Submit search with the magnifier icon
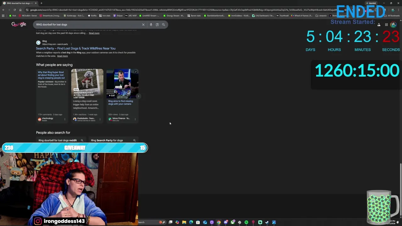 pos(163,24)
